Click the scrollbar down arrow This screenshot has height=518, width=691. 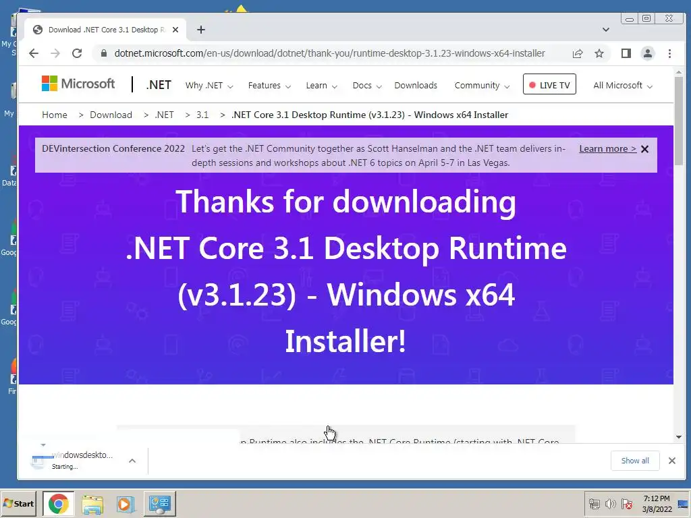(x=679, y=437)
